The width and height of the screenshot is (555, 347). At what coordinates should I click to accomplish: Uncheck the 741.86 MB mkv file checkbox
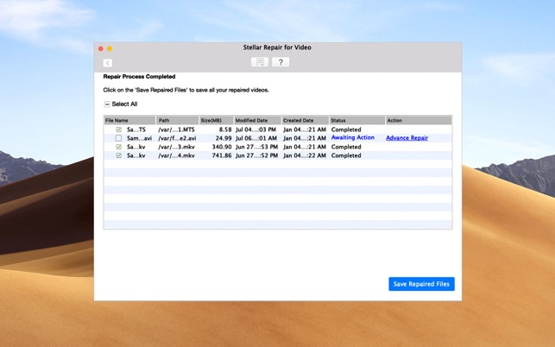(x=118, y=155)
